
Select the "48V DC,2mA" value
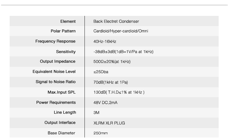pos(105,103)
